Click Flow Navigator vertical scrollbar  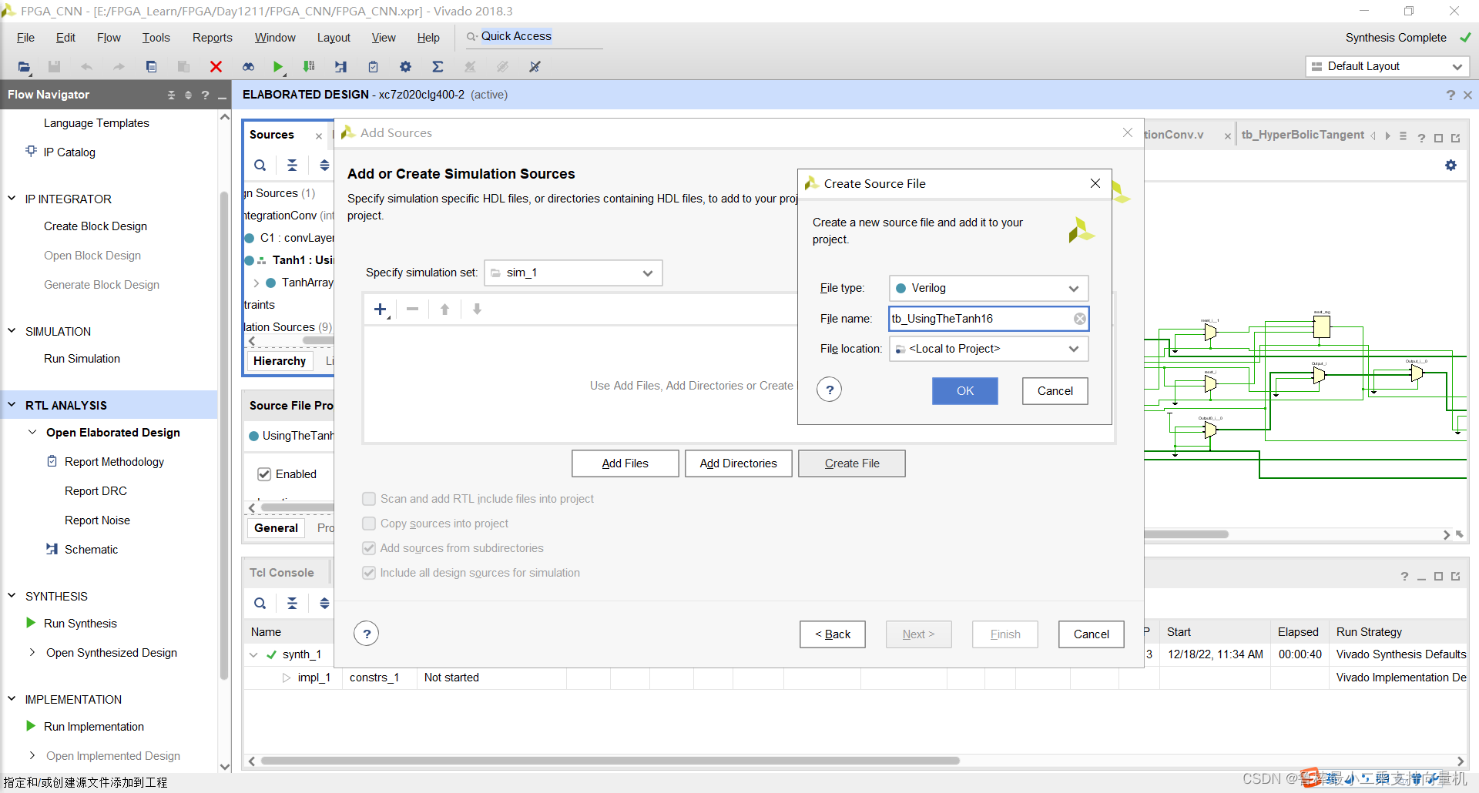coord(224,435)
